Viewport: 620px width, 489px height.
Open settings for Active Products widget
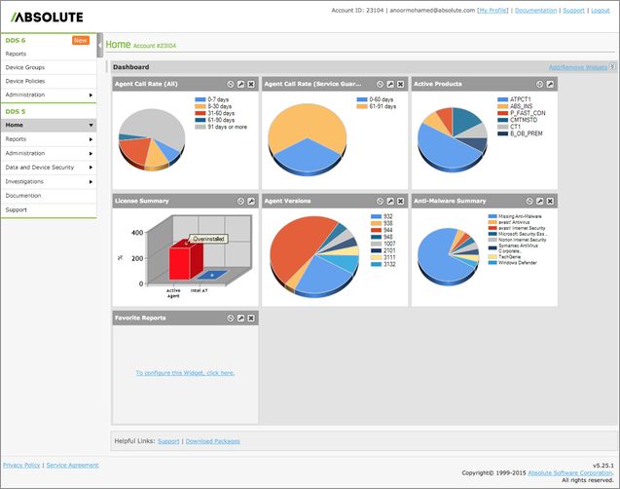coord(550,85)
